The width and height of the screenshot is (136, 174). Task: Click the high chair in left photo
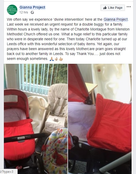pyautogui.click(x=57, y=108)
